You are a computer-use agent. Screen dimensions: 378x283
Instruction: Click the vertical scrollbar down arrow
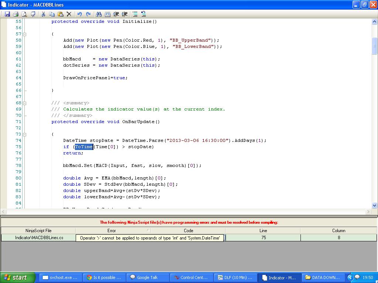[x=375, y=206]
